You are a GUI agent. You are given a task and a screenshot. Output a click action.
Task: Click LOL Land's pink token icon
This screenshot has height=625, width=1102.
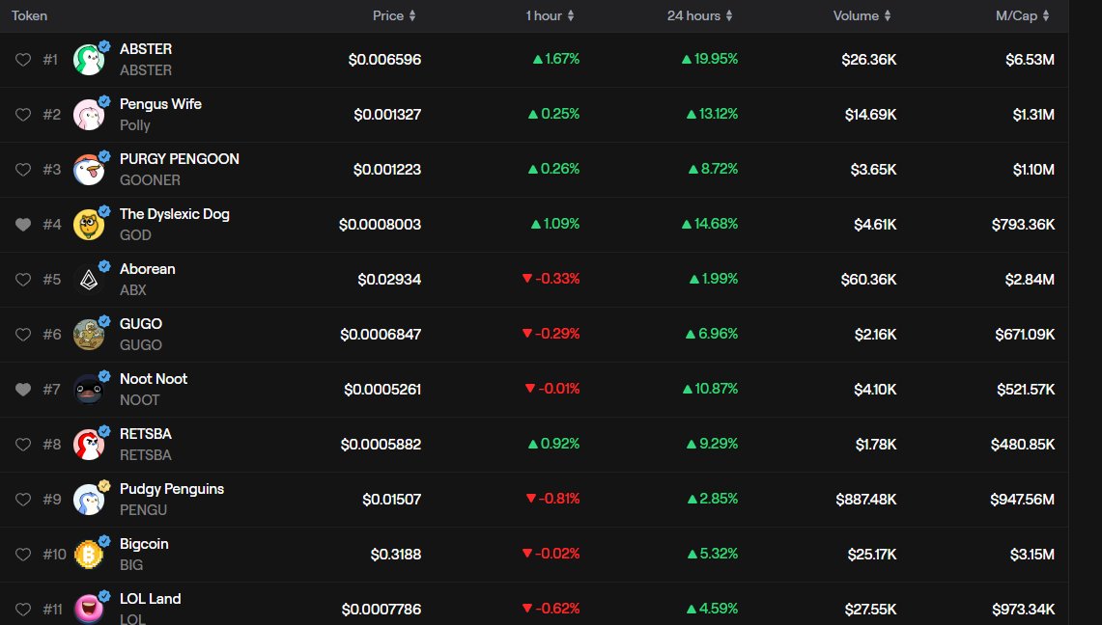tap(90, 609)
